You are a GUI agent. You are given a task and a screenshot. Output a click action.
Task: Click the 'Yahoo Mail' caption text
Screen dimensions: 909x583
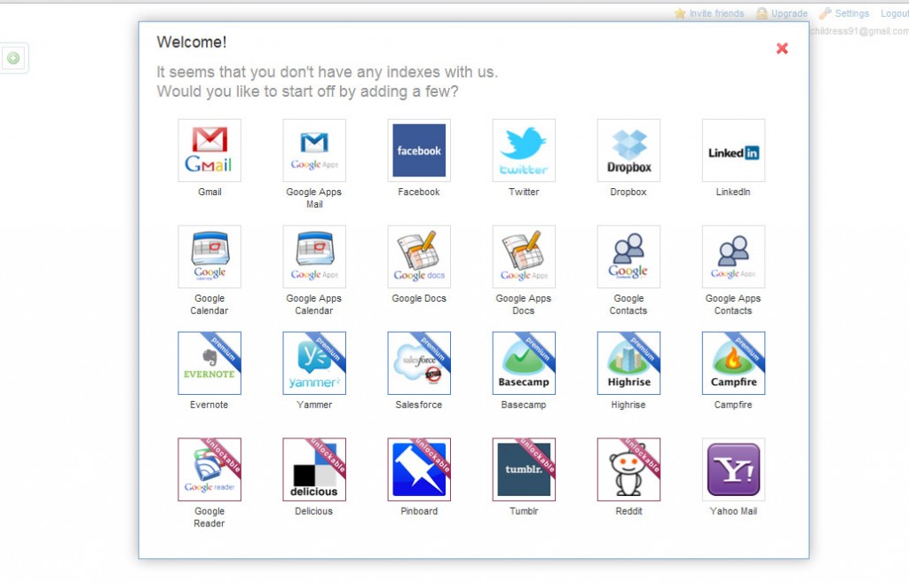[x=733, y=511]
